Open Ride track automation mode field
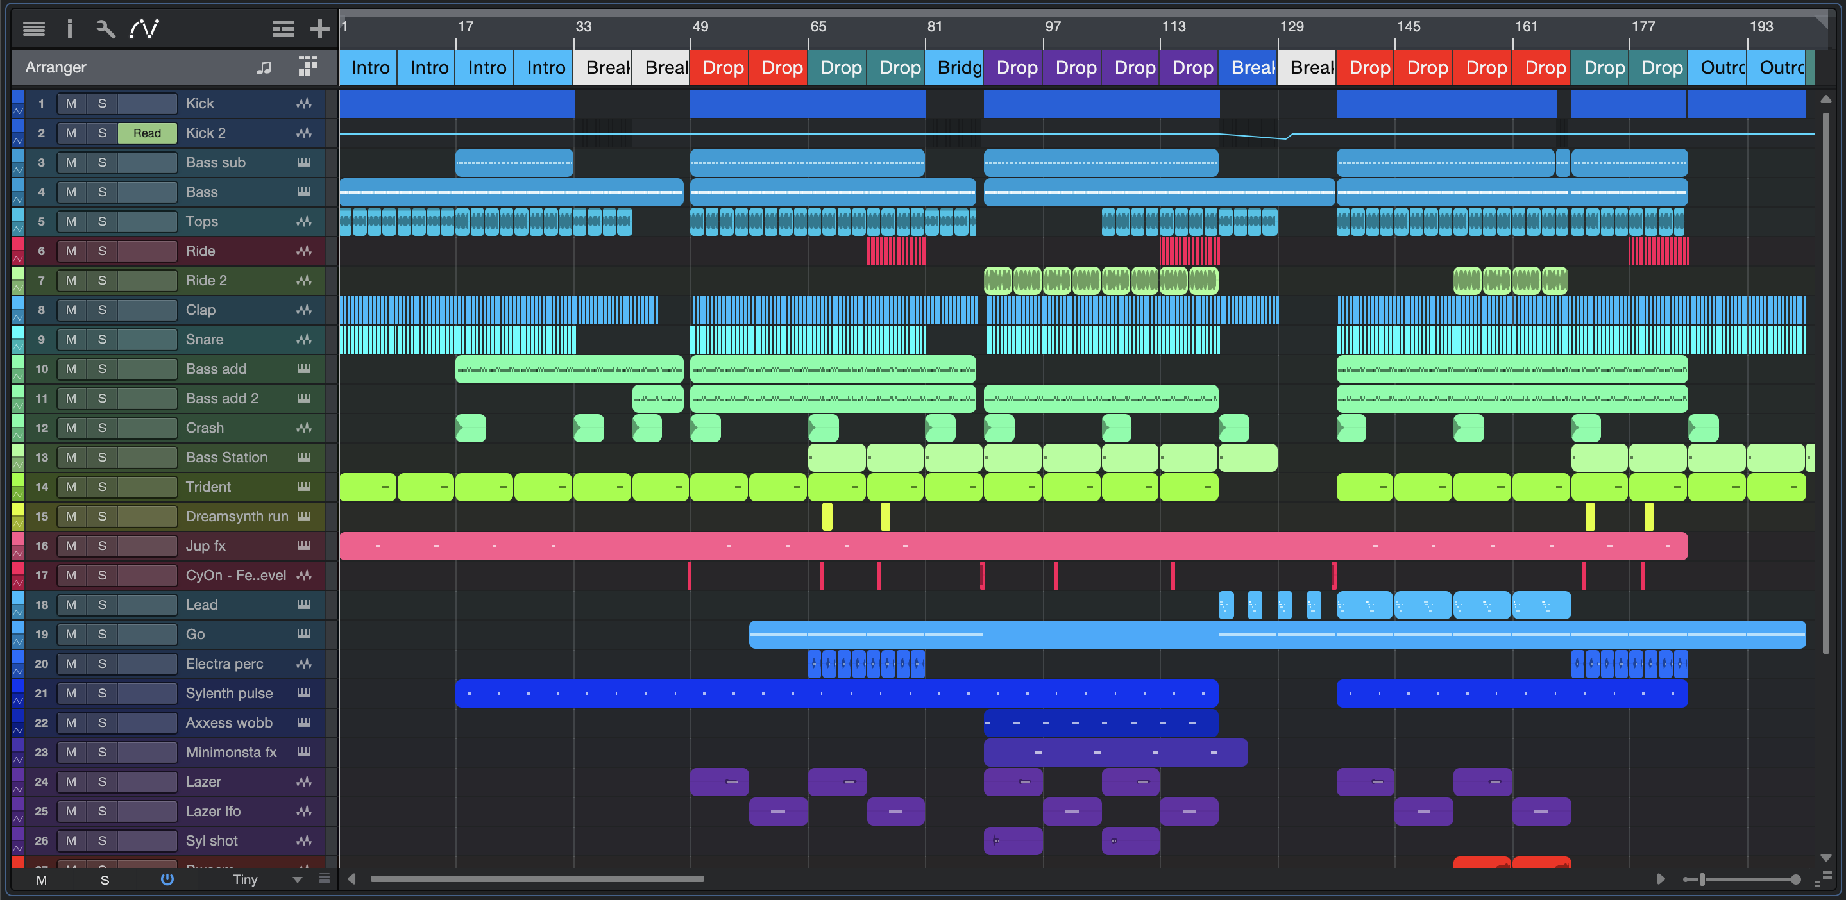Viewport: 1846px width, 900px height. (147, 251)
